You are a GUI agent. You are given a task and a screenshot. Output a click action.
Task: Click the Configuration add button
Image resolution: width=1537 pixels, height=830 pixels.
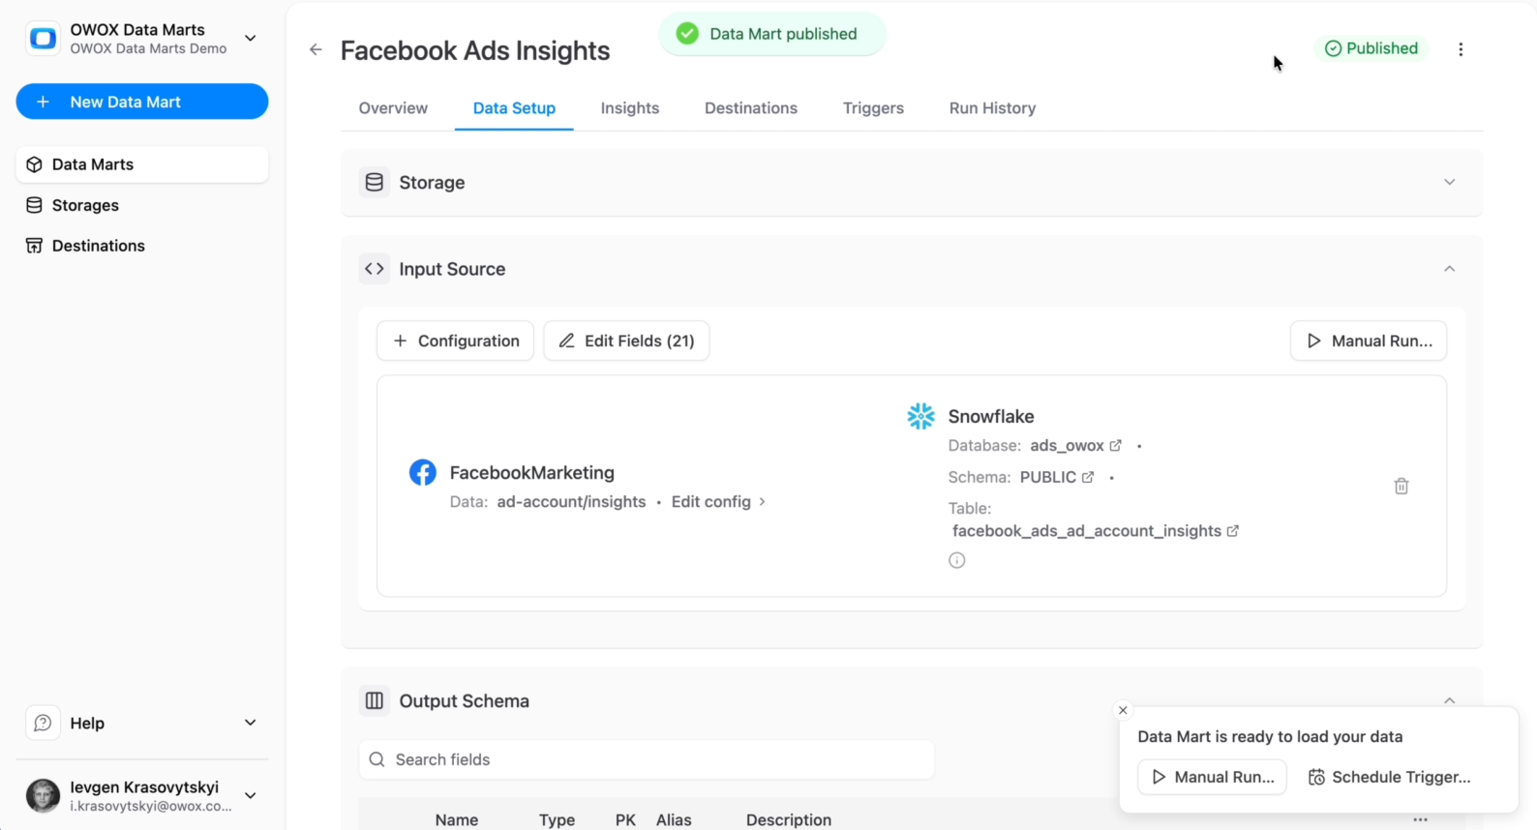[x=455, y=341]
